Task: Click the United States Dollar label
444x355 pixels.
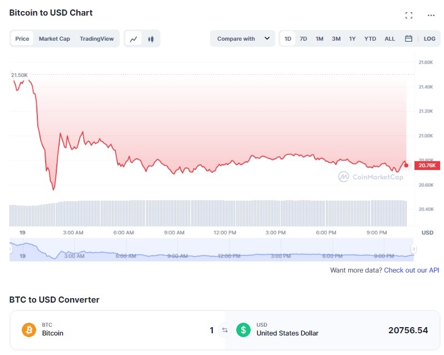Action: [x=287, y=333]
